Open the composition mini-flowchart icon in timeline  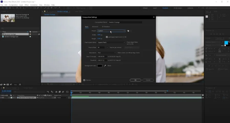click(48, 92)
